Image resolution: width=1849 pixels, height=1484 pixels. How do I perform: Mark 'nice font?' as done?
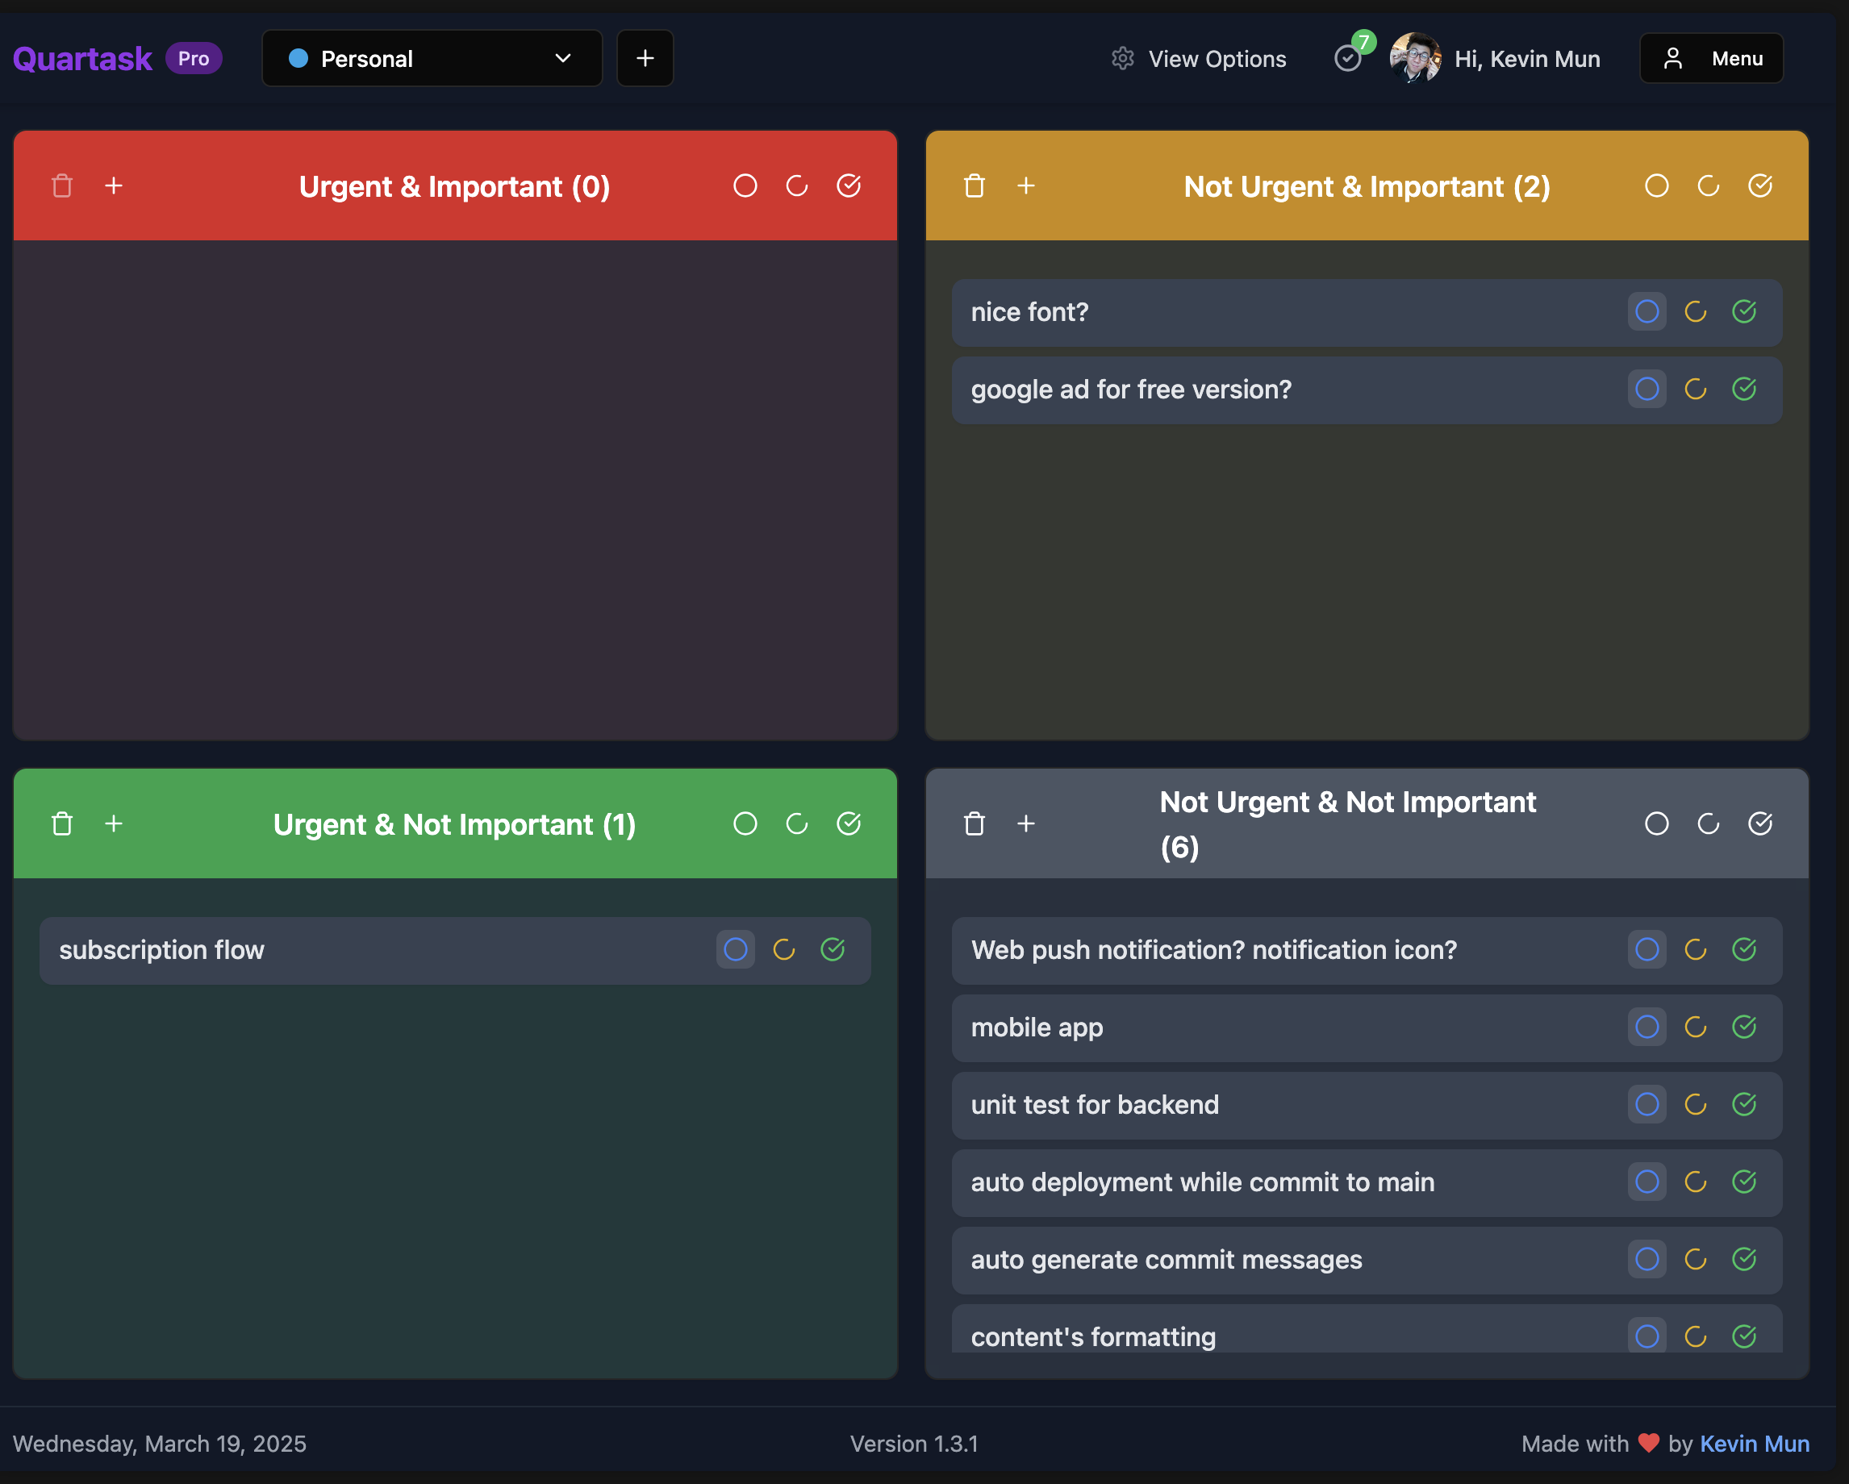(1744, 311)
